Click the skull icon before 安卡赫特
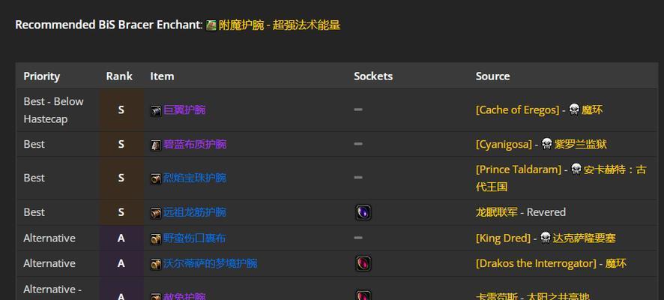The image size is (664, 300). (x=576, y=169)
